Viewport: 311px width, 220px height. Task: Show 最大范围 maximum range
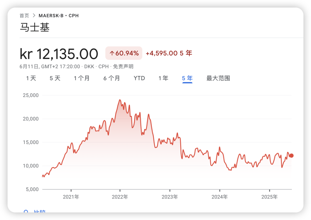218,78
